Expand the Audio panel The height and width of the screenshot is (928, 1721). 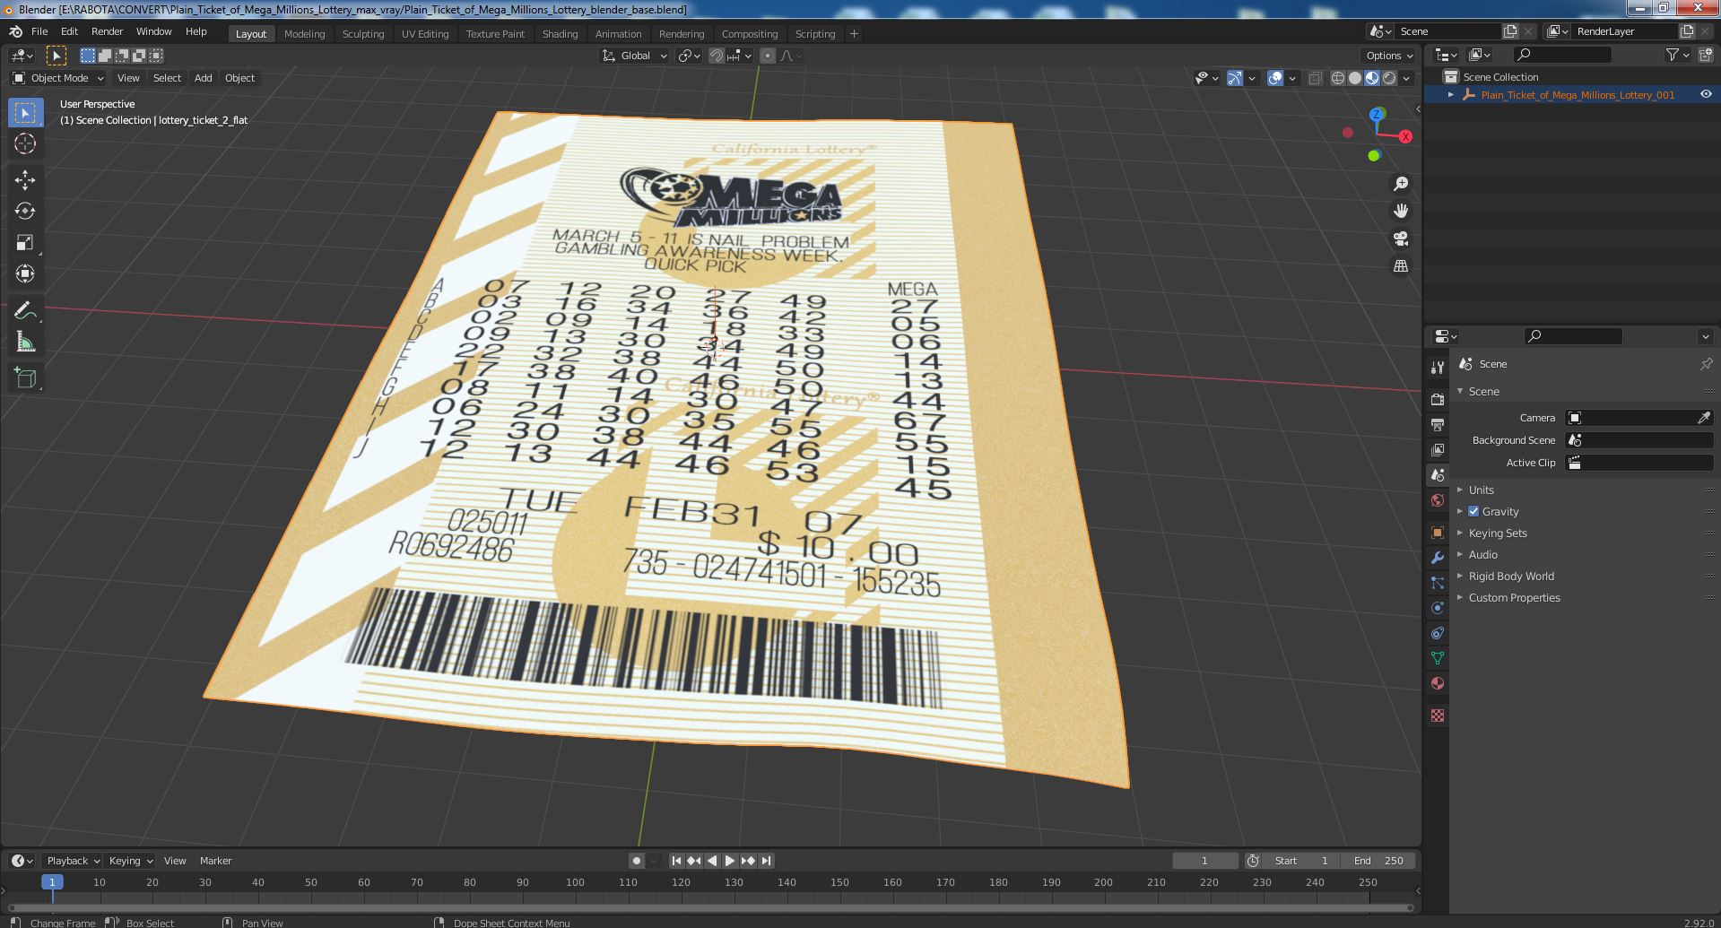click(1483, 554)
